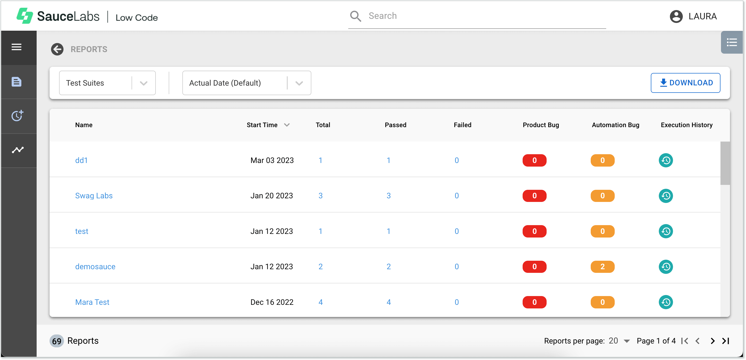Click the execution history icon for Mara Test

tap(666, 301)
